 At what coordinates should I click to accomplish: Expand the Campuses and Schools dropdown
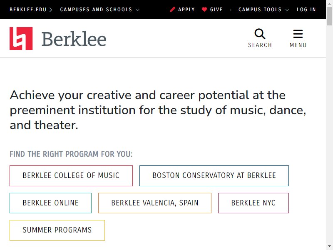point(99,10)
